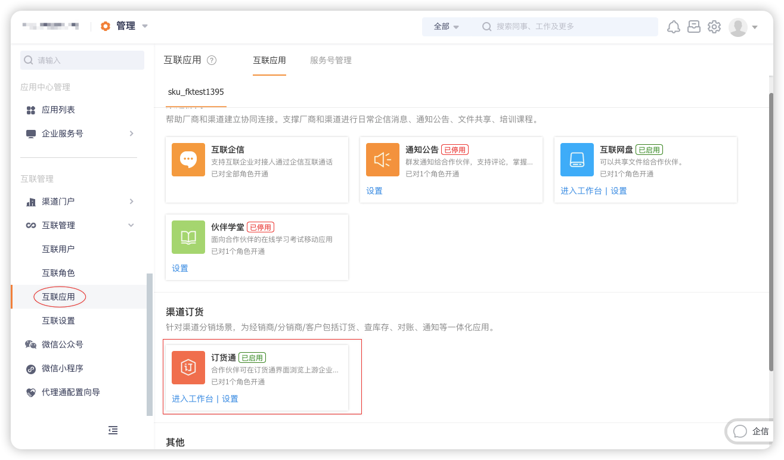Click the 互联企信 chat bubble app icon
Screen dimensions: 784x460
188,160
